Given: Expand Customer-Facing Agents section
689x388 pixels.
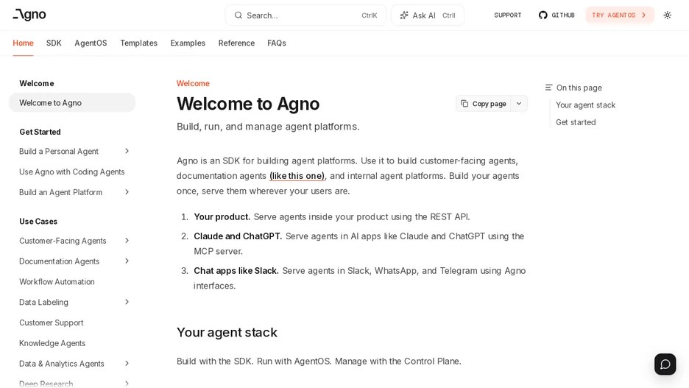Looking at the screenshot, I should click(127, 240).
